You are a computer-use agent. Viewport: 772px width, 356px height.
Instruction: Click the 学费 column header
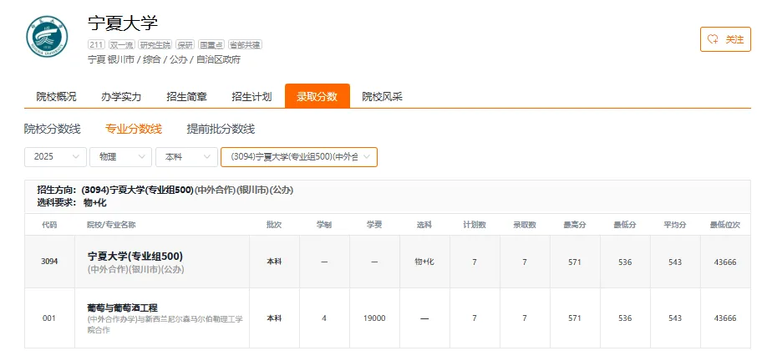(374, 225)
